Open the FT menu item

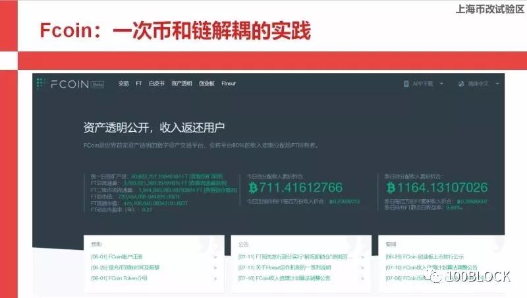(139, 84)
